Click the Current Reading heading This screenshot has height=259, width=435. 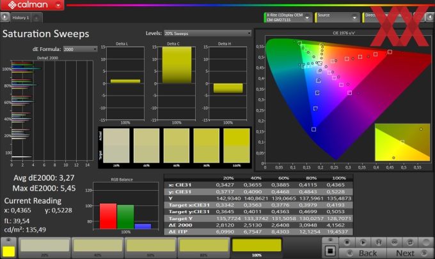coord(33,200)
